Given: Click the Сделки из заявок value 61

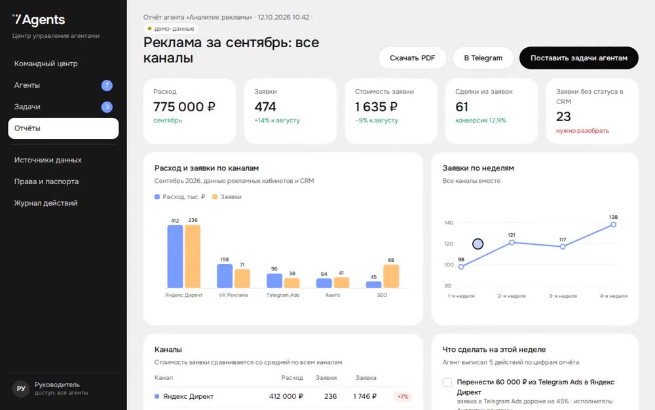Looking at the screenshot, I should coord(462,107).
